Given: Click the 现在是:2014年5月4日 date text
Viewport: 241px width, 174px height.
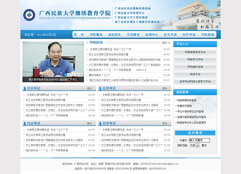Looking at the screenshot, I should tap(40, 35).
